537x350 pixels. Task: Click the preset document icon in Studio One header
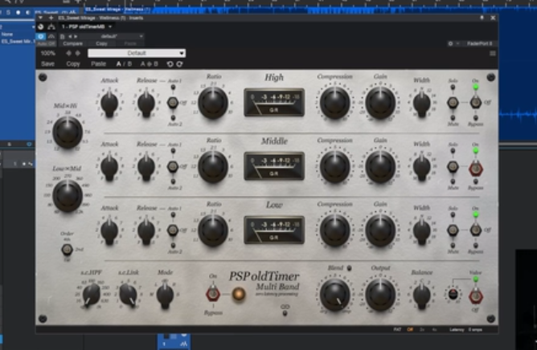63,36
